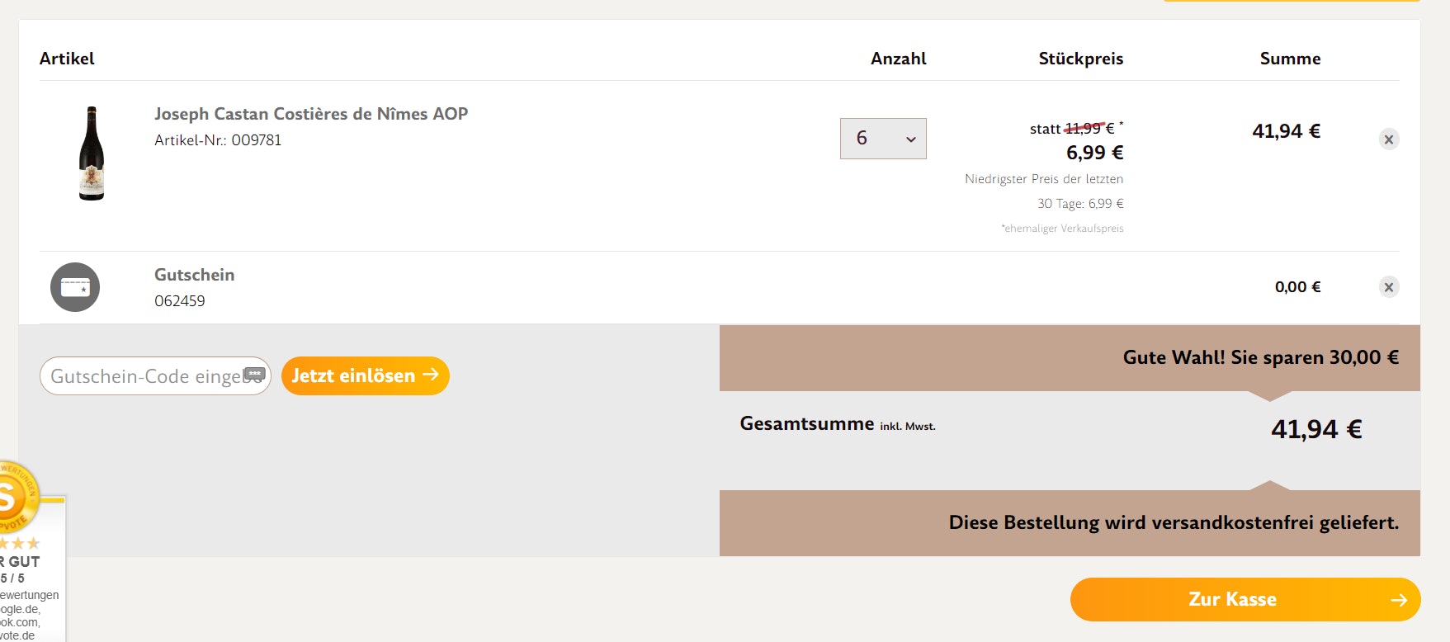
Task: Click the Gesamtsumme total amount 41,94 €
Action: coord(1315,429)
